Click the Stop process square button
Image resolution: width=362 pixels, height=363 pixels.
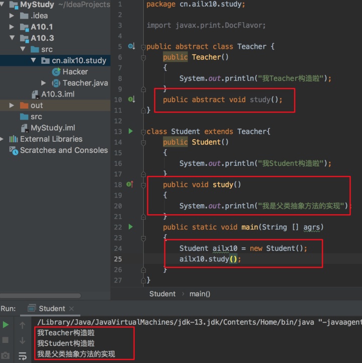[6, 340]
